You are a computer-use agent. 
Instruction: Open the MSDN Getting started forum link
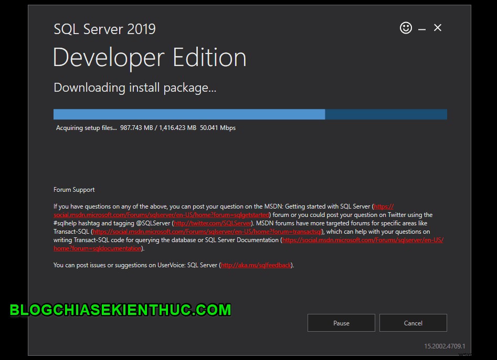pos(157,215)
